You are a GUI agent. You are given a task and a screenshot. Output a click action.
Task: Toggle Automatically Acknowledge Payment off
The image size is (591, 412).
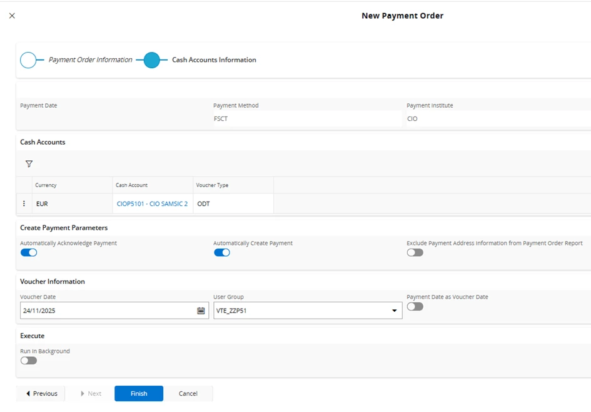[29, 253]
